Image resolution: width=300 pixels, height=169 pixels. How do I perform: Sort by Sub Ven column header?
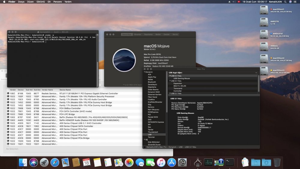point(29,90)
